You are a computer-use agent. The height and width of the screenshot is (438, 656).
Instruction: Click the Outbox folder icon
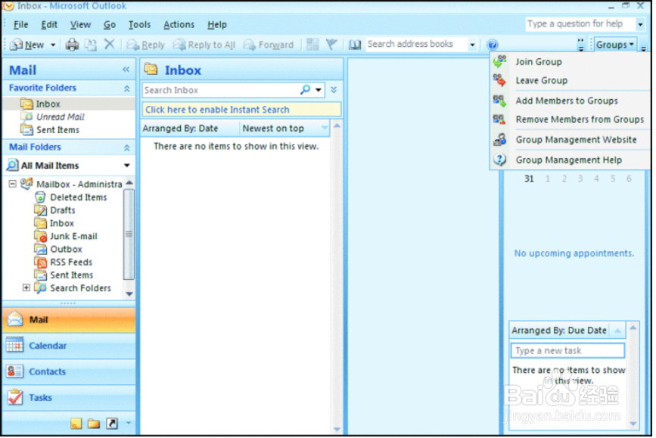click(41, 250)
